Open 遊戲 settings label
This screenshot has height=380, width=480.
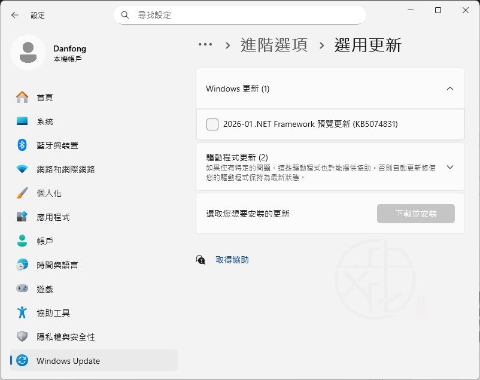(45, 289)
